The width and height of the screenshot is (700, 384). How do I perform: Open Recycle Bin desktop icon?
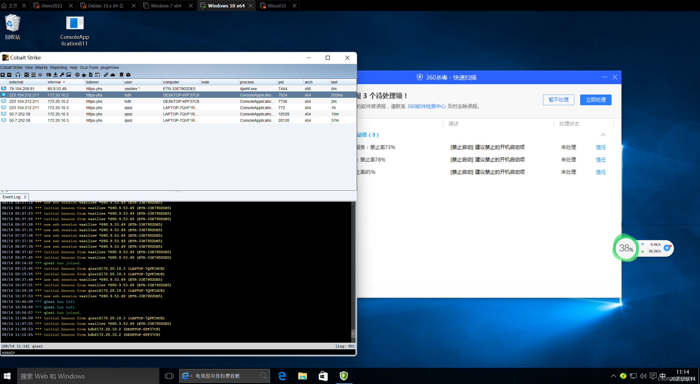point(12,27)
